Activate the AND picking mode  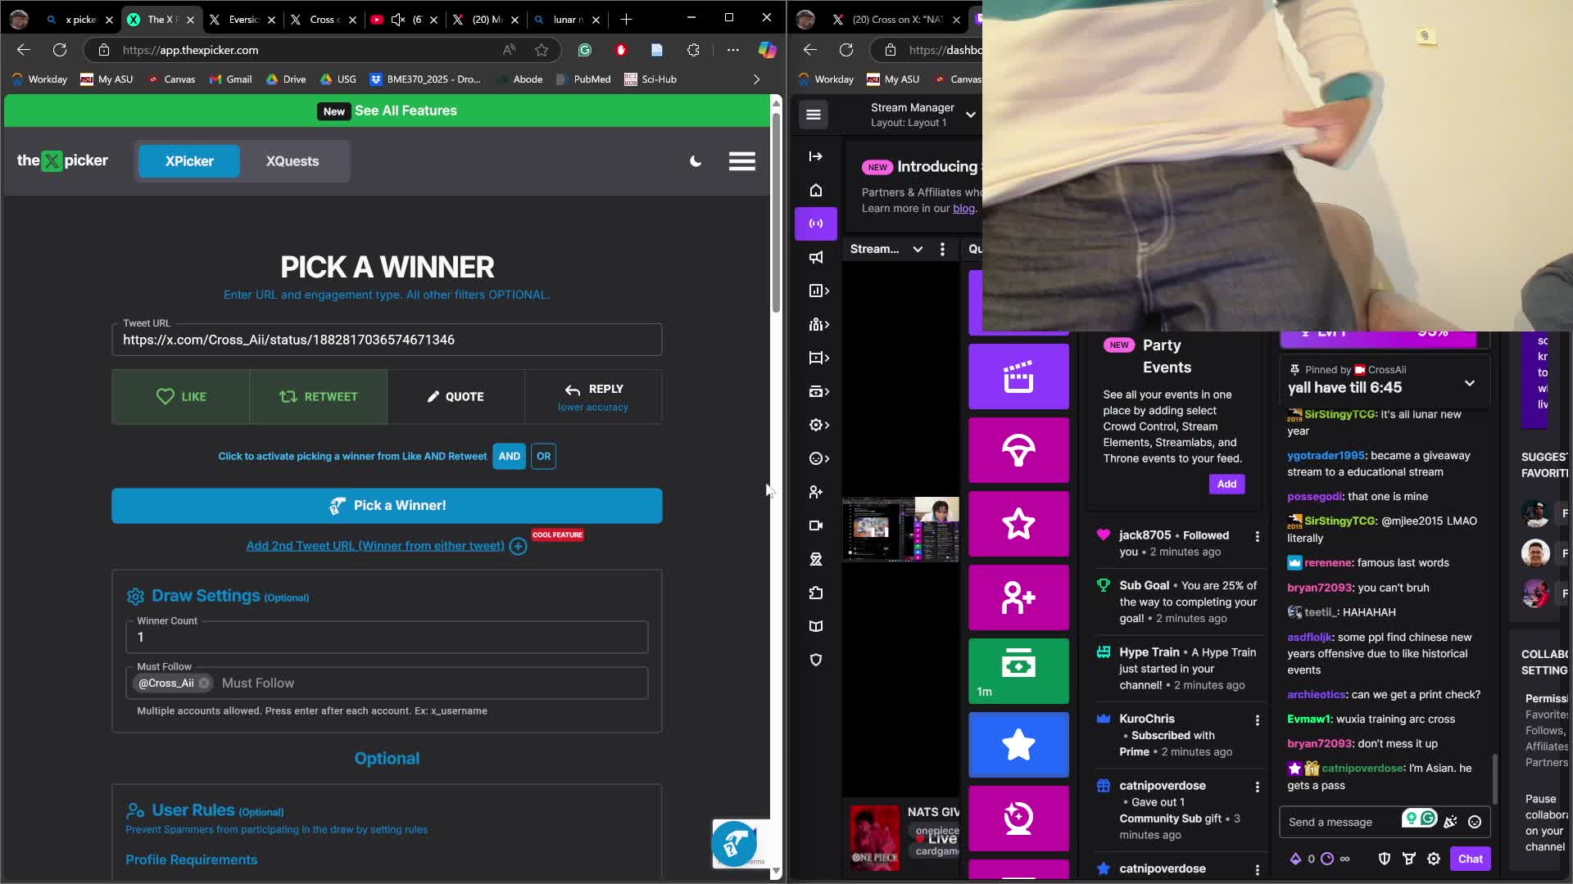tap(510, 457)
